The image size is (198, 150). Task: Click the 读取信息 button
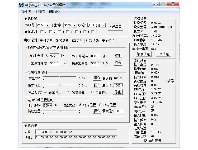[143, 54]
